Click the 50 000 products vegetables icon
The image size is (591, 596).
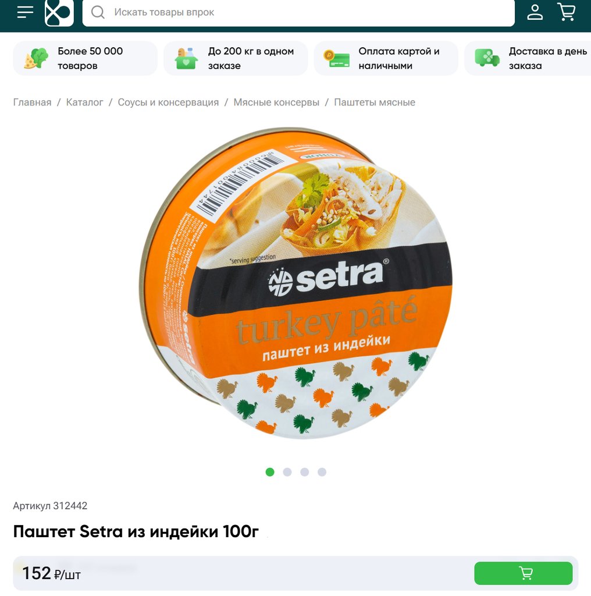point(36,58)
